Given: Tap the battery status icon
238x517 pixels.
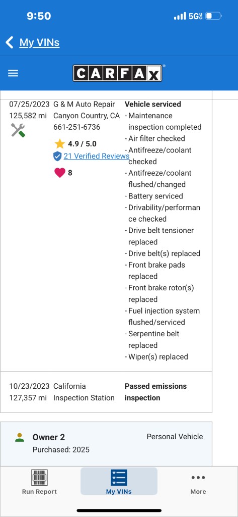Looking at the screenshot, I should (x=214, y=16).
